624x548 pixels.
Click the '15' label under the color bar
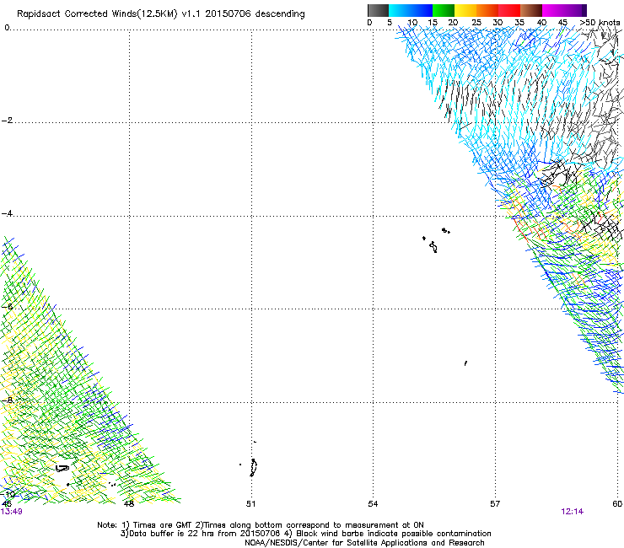pyautogui.click(x=433, y=23)
